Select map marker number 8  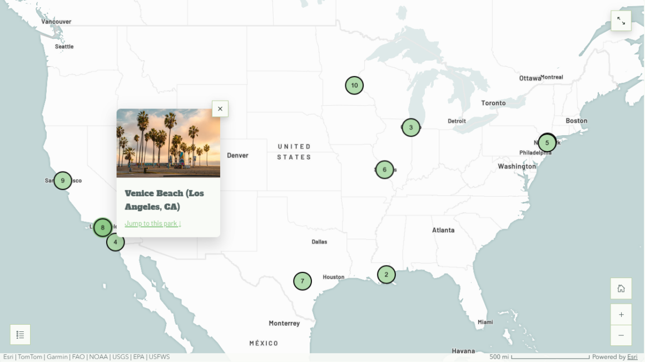(102, 227)
